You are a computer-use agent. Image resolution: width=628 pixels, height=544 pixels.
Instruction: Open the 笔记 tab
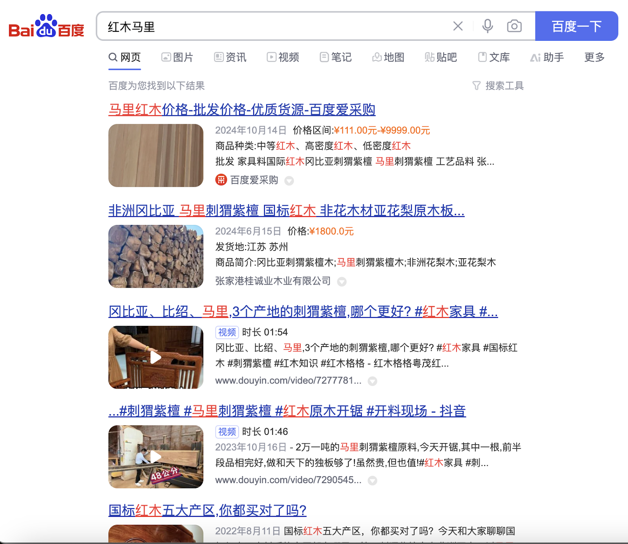(336, 57)
